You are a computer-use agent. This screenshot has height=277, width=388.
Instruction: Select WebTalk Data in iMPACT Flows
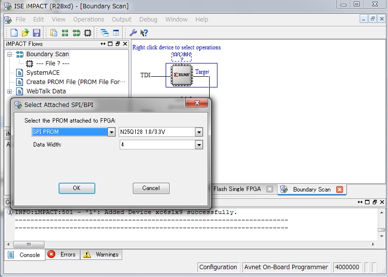(x=46, y=91)
